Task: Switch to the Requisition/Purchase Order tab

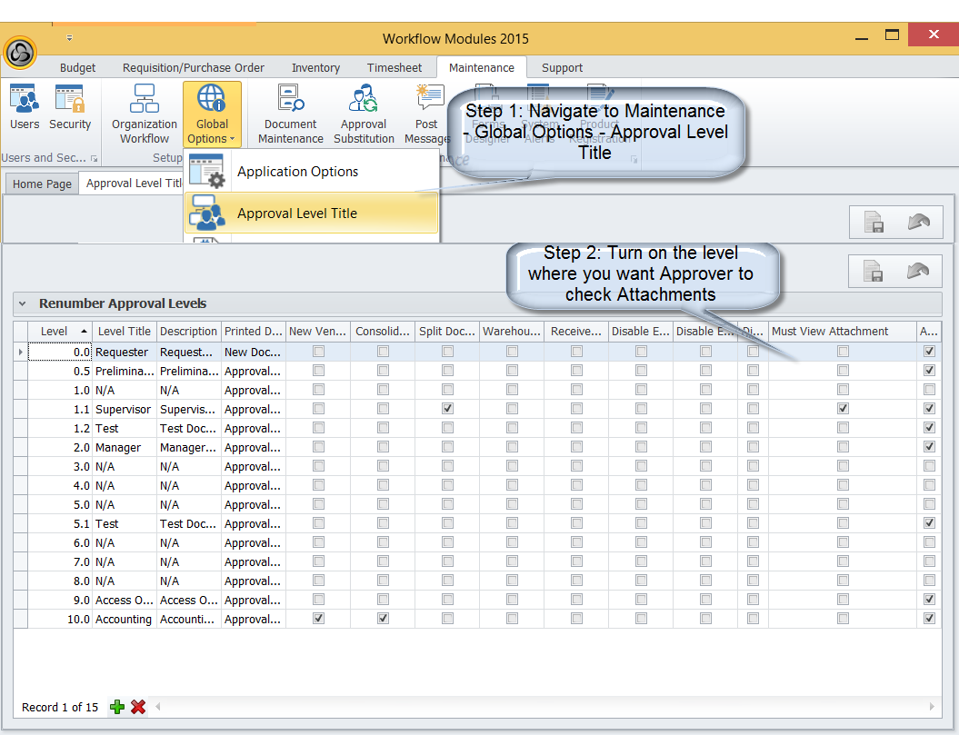Action: point(194,67)
